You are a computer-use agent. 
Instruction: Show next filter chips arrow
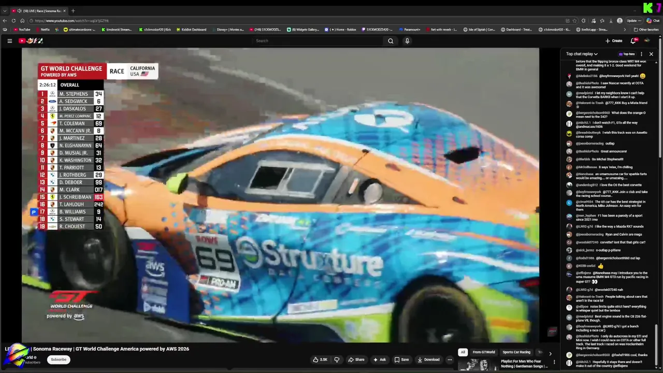point(550,353)
